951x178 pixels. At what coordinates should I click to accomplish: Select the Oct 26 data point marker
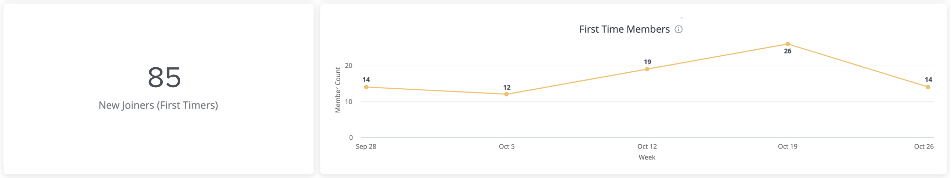click(x=928, y=87)
